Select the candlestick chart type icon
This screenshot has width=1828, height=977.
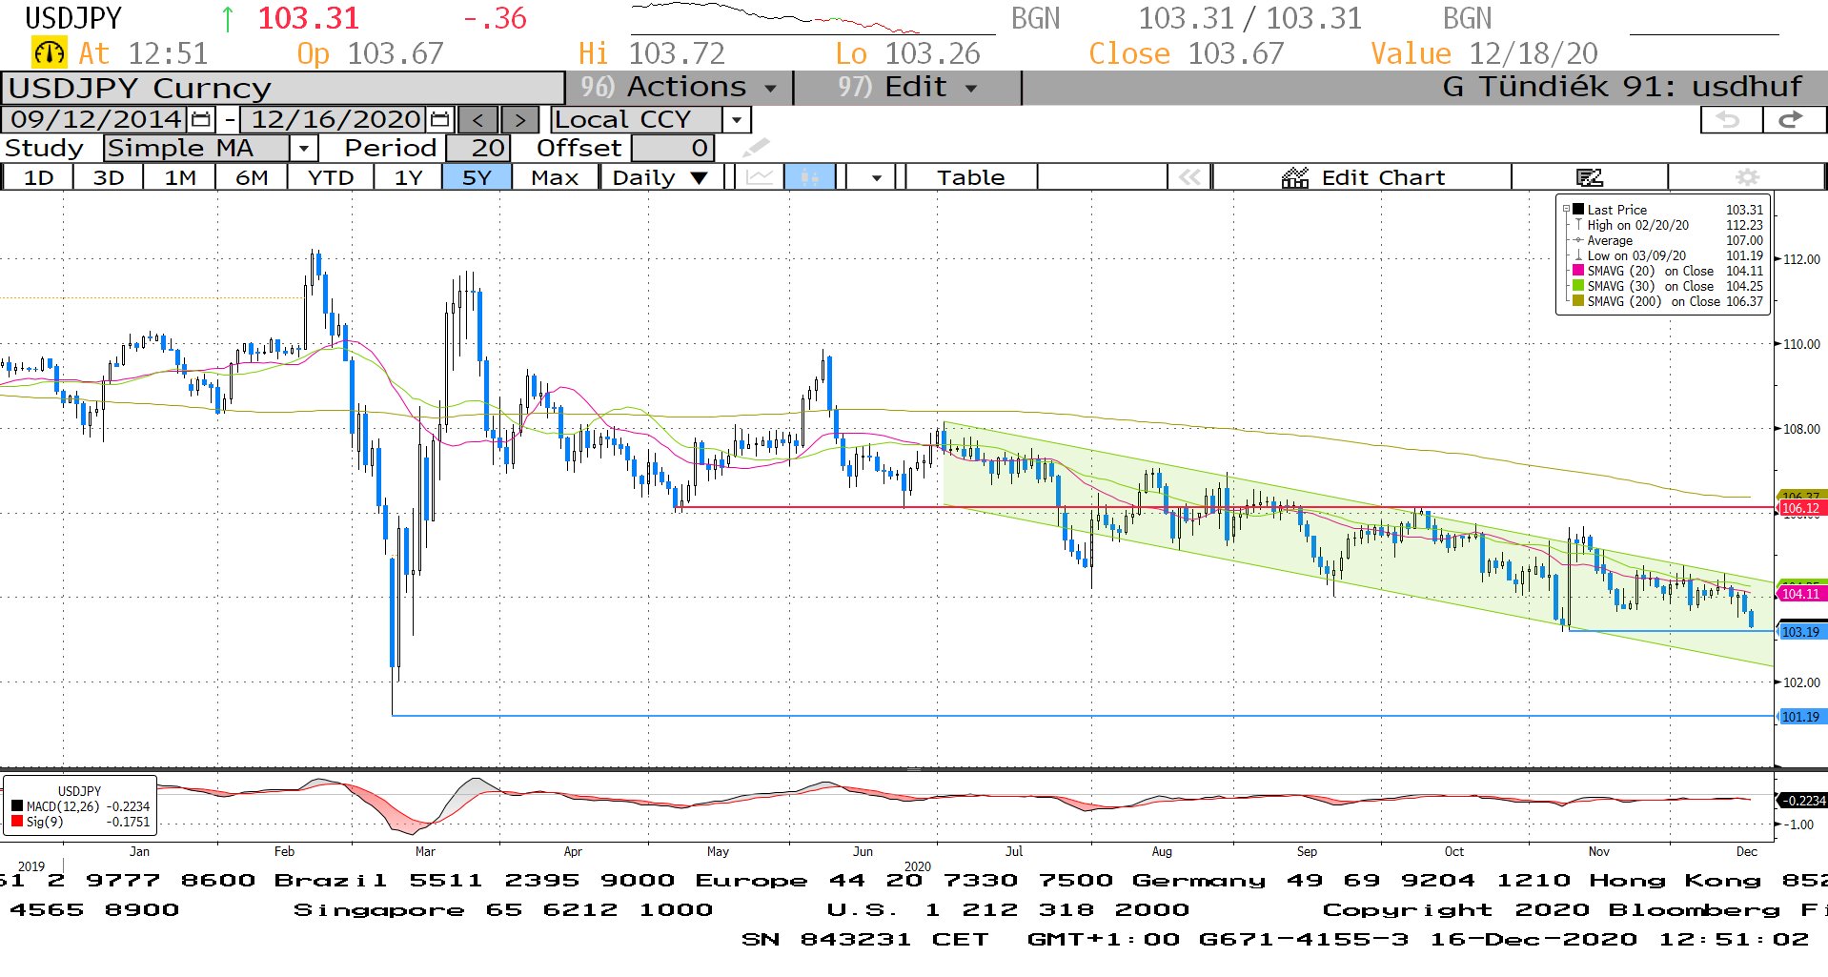(810, 177)
